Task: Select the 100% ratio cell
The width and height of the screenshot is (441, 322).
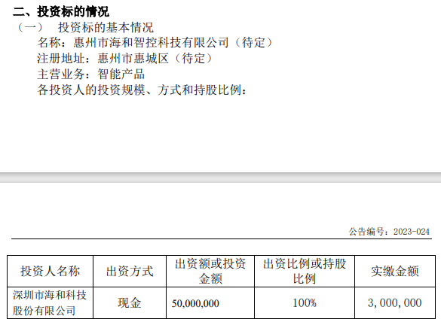Action: tap(305, 303)
